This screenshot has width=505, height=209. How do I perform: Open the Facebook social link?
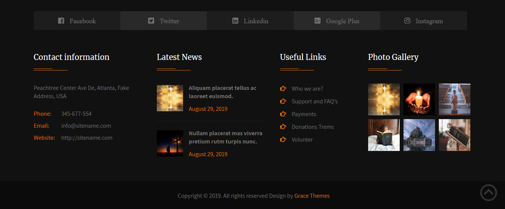[77, 21]
